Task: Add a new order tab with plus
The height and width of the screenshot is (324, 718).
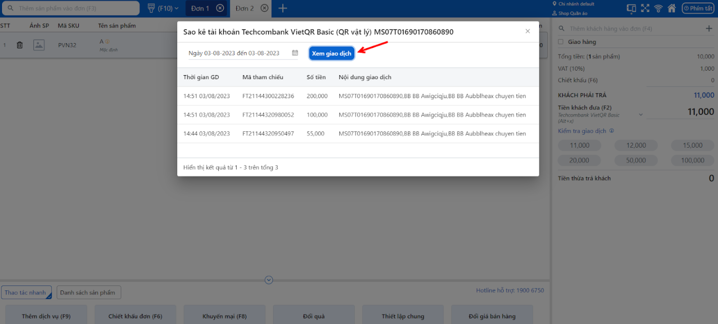Action: pos(283,8)
